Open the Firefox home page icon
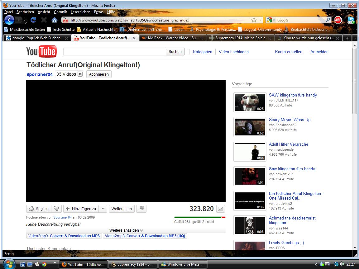This screenshot has height=269, width=359. [x=55, y=20]
